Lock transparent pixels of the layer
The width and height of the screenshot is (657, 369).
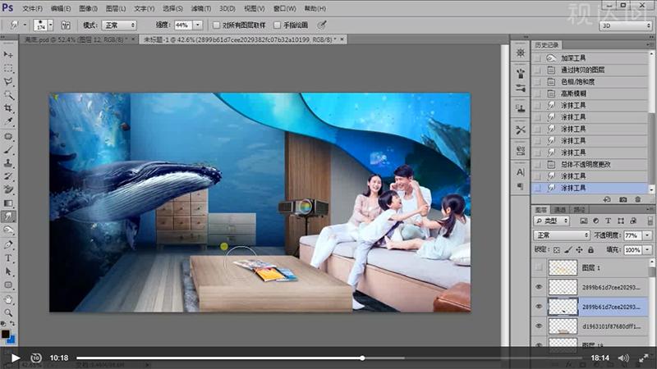coord(557,250)
